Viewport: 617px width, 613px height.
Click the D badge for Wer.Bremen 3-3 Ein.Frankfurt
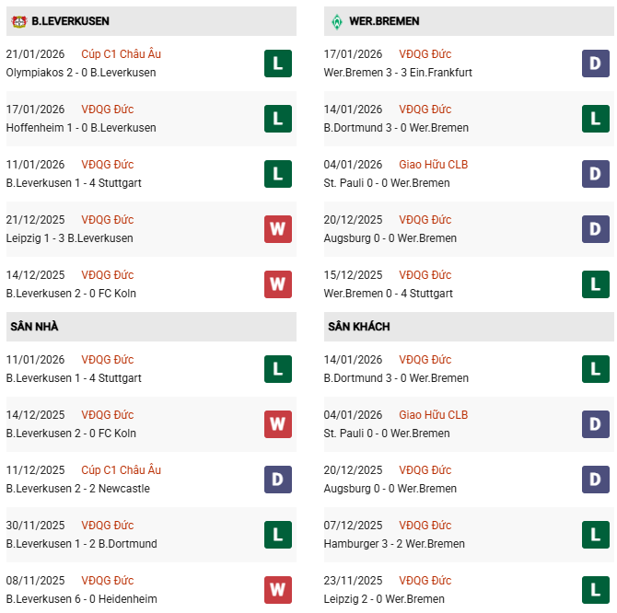[596, 63]
